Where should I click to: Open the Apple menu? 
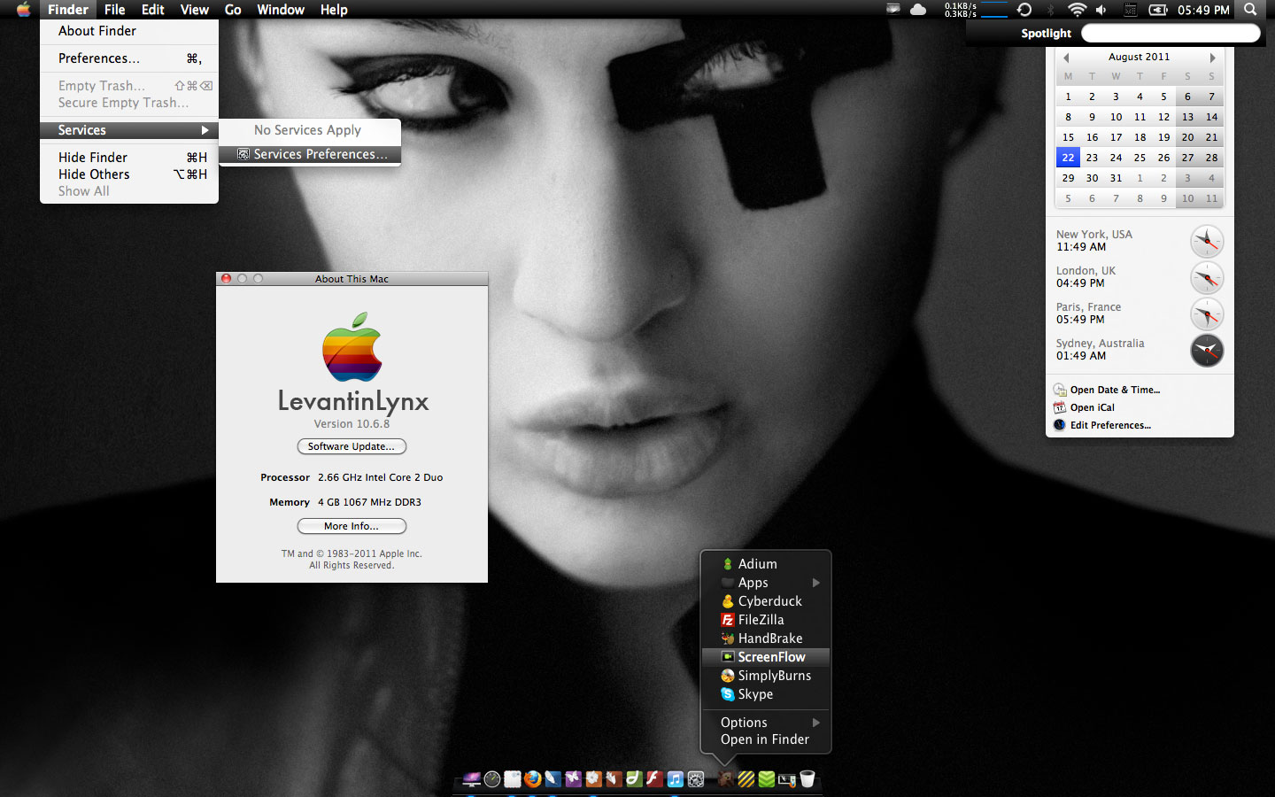click(23, 10)
